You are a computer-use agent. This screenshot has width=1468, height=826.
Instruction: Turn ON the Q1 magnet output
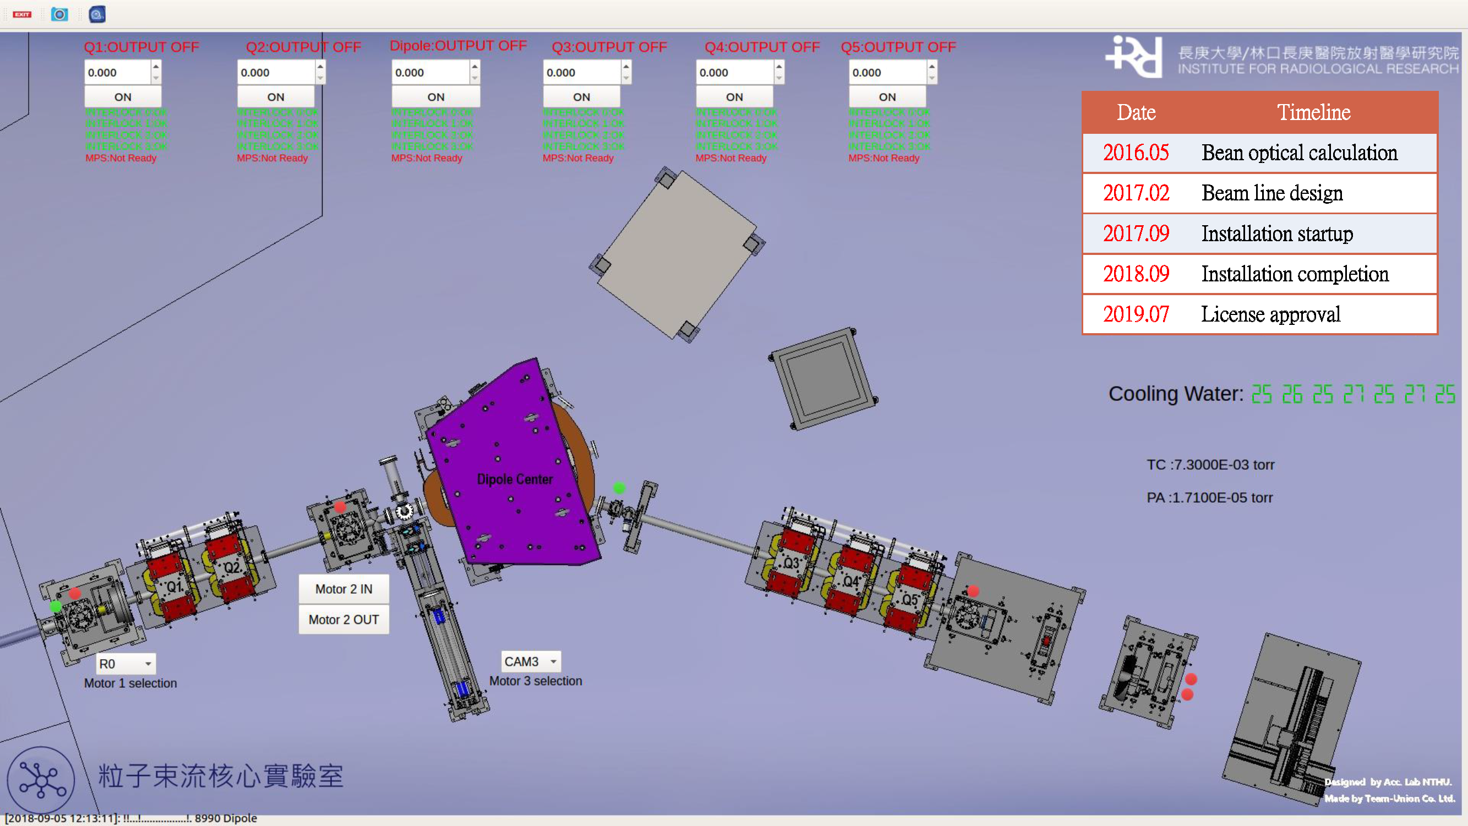click(123, 97)
